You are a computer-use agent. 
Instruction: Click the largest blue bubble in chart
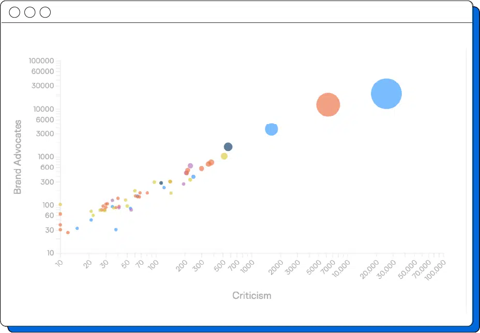click(x=386, y=94)
